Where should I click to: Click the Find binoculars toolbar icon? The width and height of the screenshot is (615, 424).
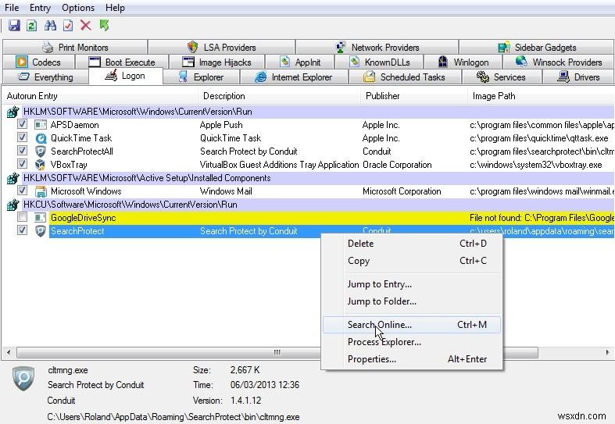[50, 26]
